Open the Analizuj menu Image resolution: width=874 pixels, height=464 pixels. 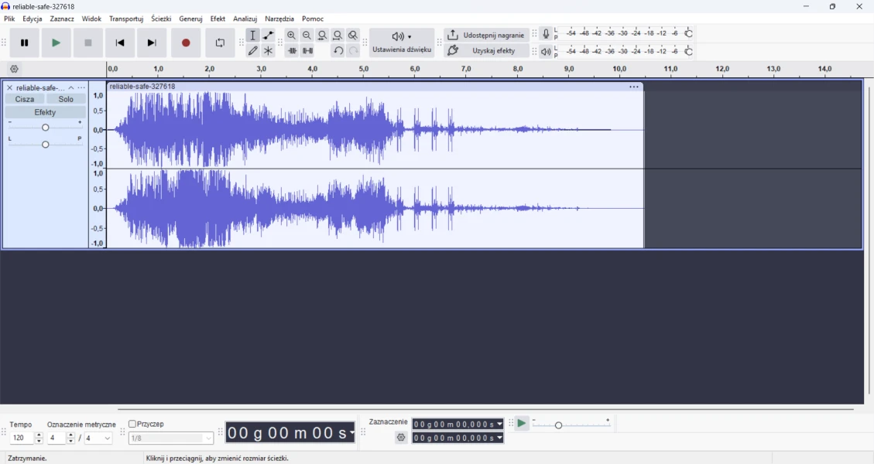pos(245,19)
